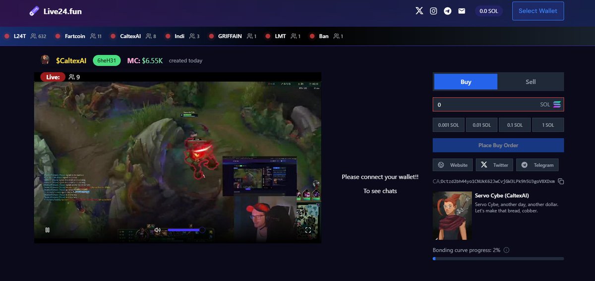Screen dimensions: 595x281
Task: Open the Fartcoin stream in ticker
Action: (78, 36)
